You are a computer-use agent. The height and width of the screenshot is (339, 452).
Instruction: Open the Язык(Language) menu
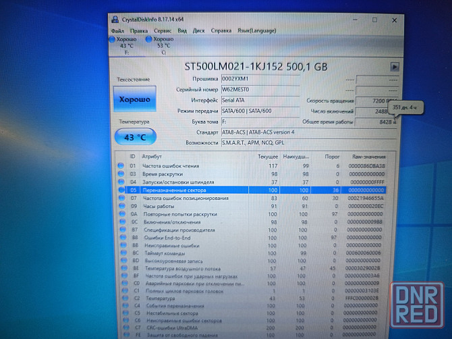[257, 30]
